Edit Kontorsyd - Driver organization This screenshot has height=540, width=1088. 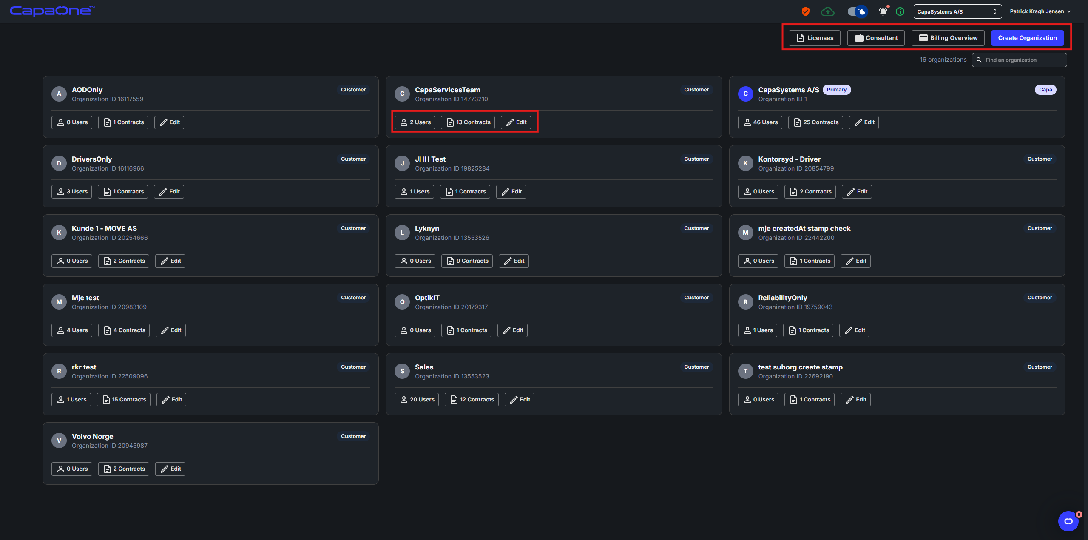click(857, 192)
